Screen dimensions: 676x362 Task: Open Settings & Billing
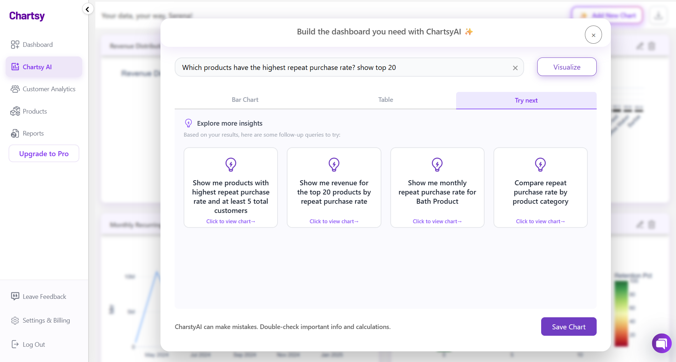pos(46,320)
